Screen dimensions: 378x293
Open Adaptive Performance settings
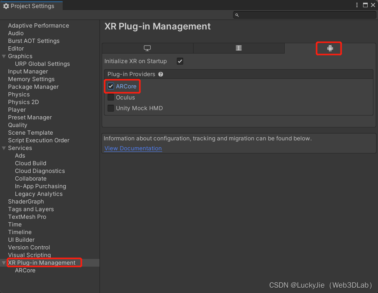[39, 26]
